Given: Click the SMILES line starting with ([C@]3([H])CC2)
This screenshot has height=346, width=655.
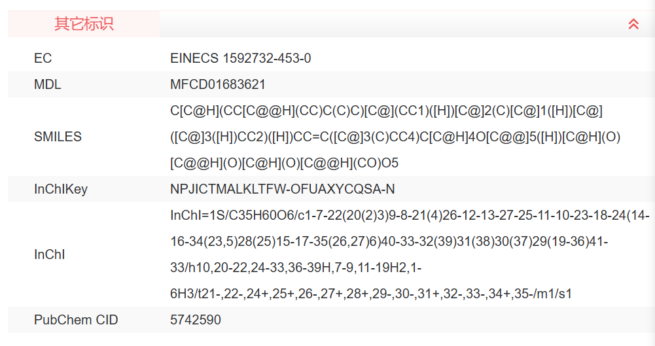Looking at the screenshot, I should click(395, 137).
